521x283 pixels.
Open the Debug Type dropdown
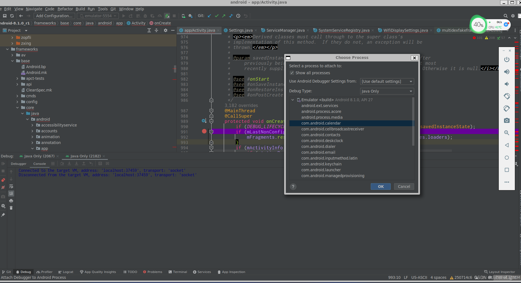coord(387,91)
